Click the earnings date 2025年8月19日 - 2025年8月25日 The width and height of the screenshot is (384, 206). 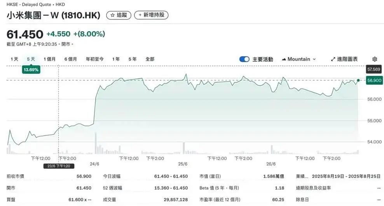coord(346,176)
